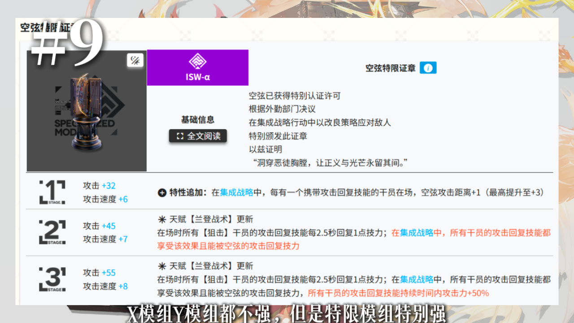Click the asterisk icon in the Stage 2 talent row

click(162, 219)
